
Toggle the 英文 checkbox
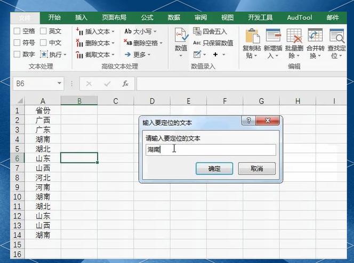pyautogui.click(x=43, y=31)
